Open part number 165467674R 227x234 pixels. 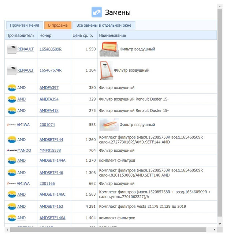[51, 70]
